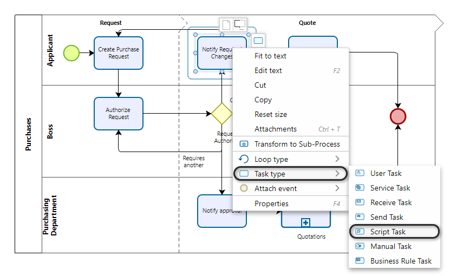Choose Fit to text in context menu
Viewport: 450px width, 276px height.
[x=270, y=56]
